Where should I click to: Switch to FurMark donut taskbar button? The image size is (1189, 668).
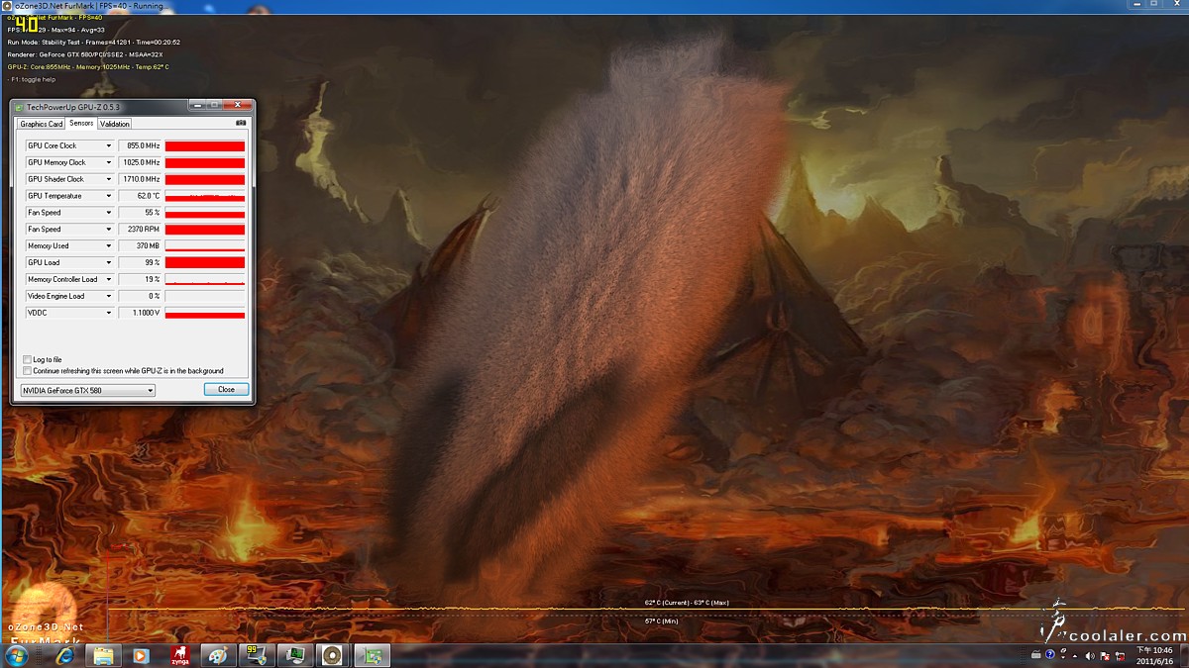pos(333,655)
